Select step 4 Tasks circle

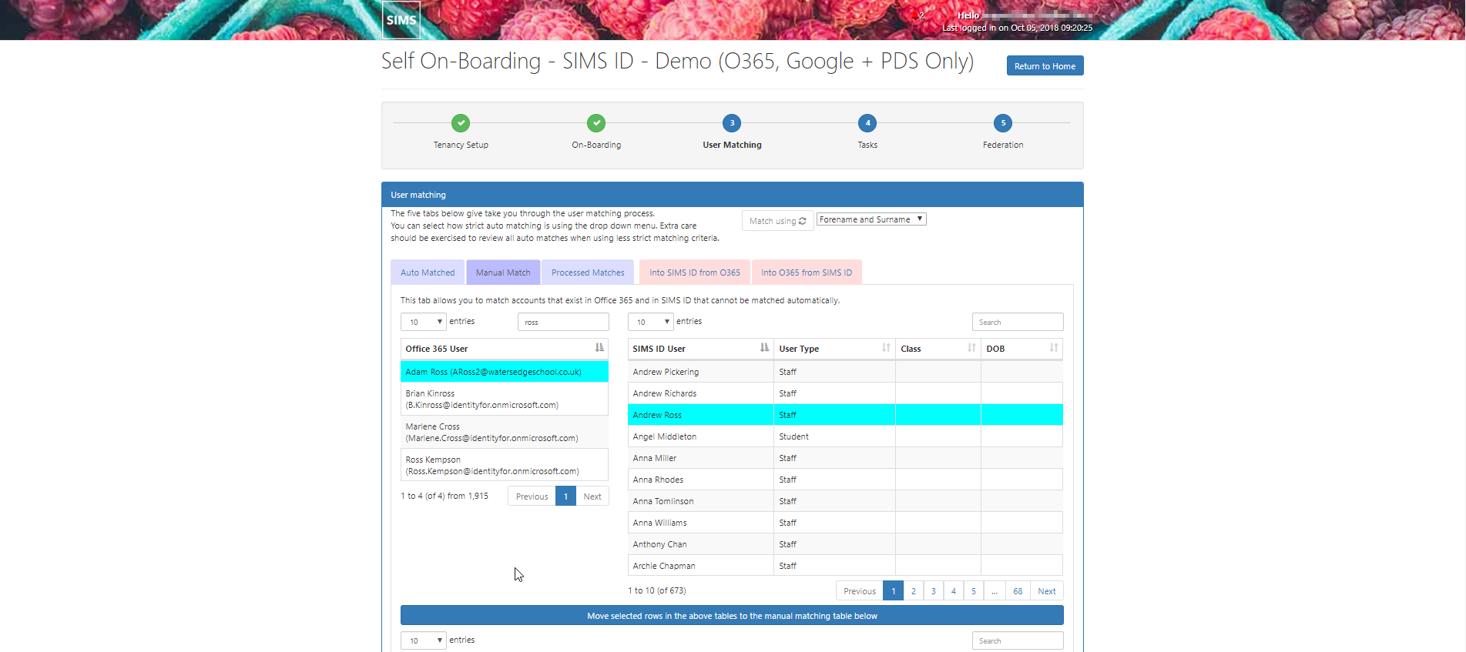[867, 122]
